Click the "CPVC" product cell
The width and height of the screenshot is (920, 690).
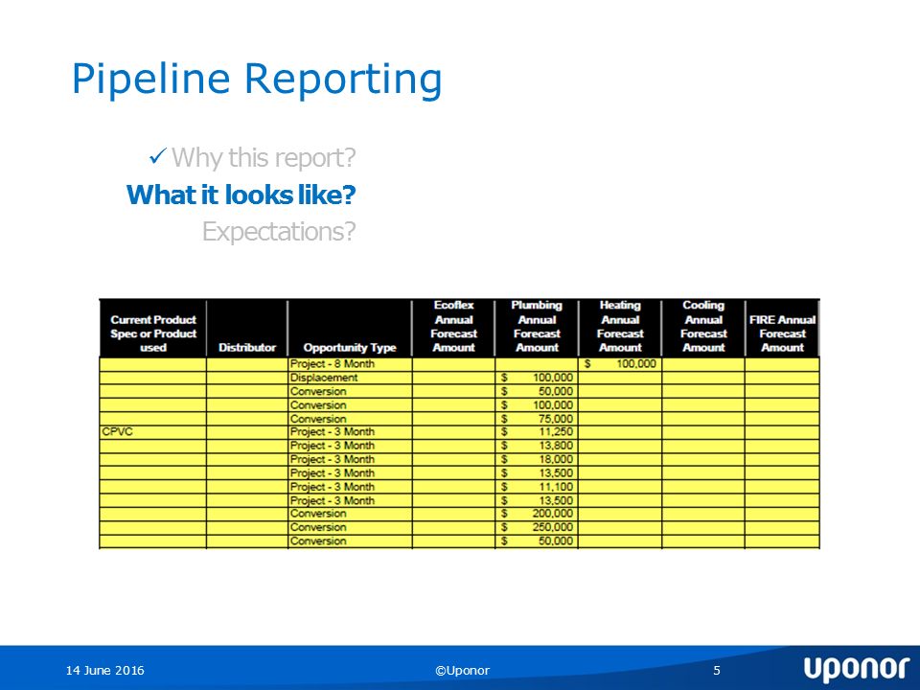(x=153, y=432)
